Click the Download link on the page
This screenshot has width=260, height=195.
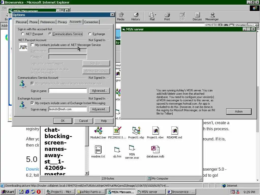pyautogui.click(x=32, y=169)
